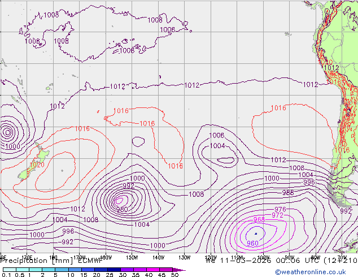Screen dimensions: 358x277
Task: Click the 972 isobar label
Action: pyautogui.click(x=277, y=215)
